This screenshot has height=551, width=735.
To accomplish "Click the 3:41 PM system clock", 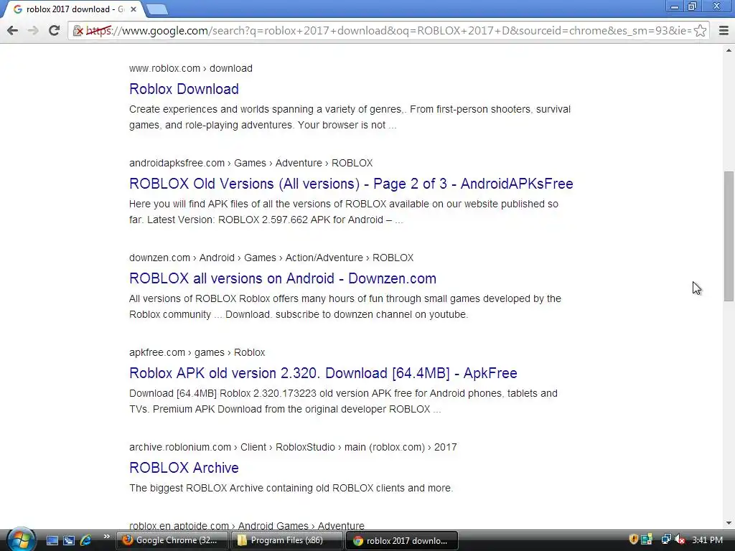I will pos(707,540).
